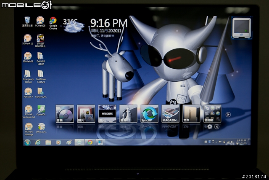Open Action Center flag in tray

coord(220,142)
